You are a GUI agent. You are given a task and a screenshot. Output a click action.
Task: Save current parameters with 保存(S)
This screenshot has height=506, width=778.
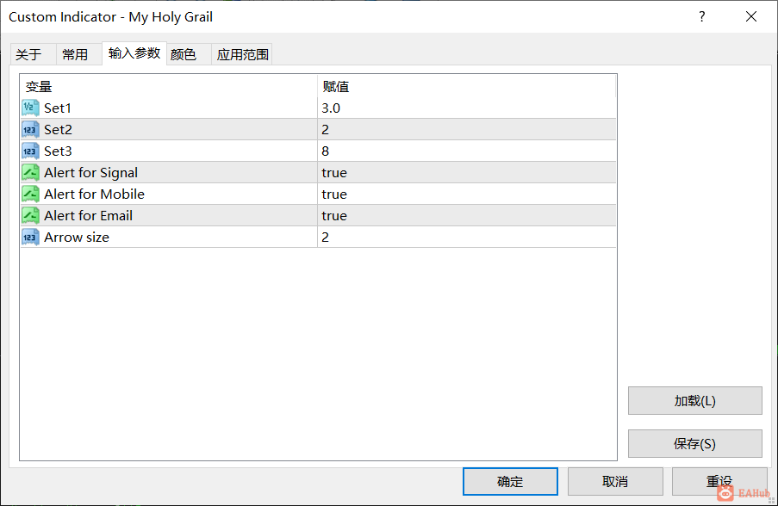point(694,443)
